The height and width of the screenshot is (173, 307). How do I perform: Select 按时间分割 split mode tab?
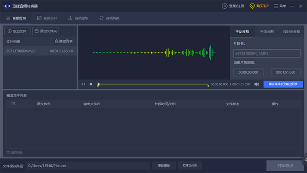tap(291, 31)
